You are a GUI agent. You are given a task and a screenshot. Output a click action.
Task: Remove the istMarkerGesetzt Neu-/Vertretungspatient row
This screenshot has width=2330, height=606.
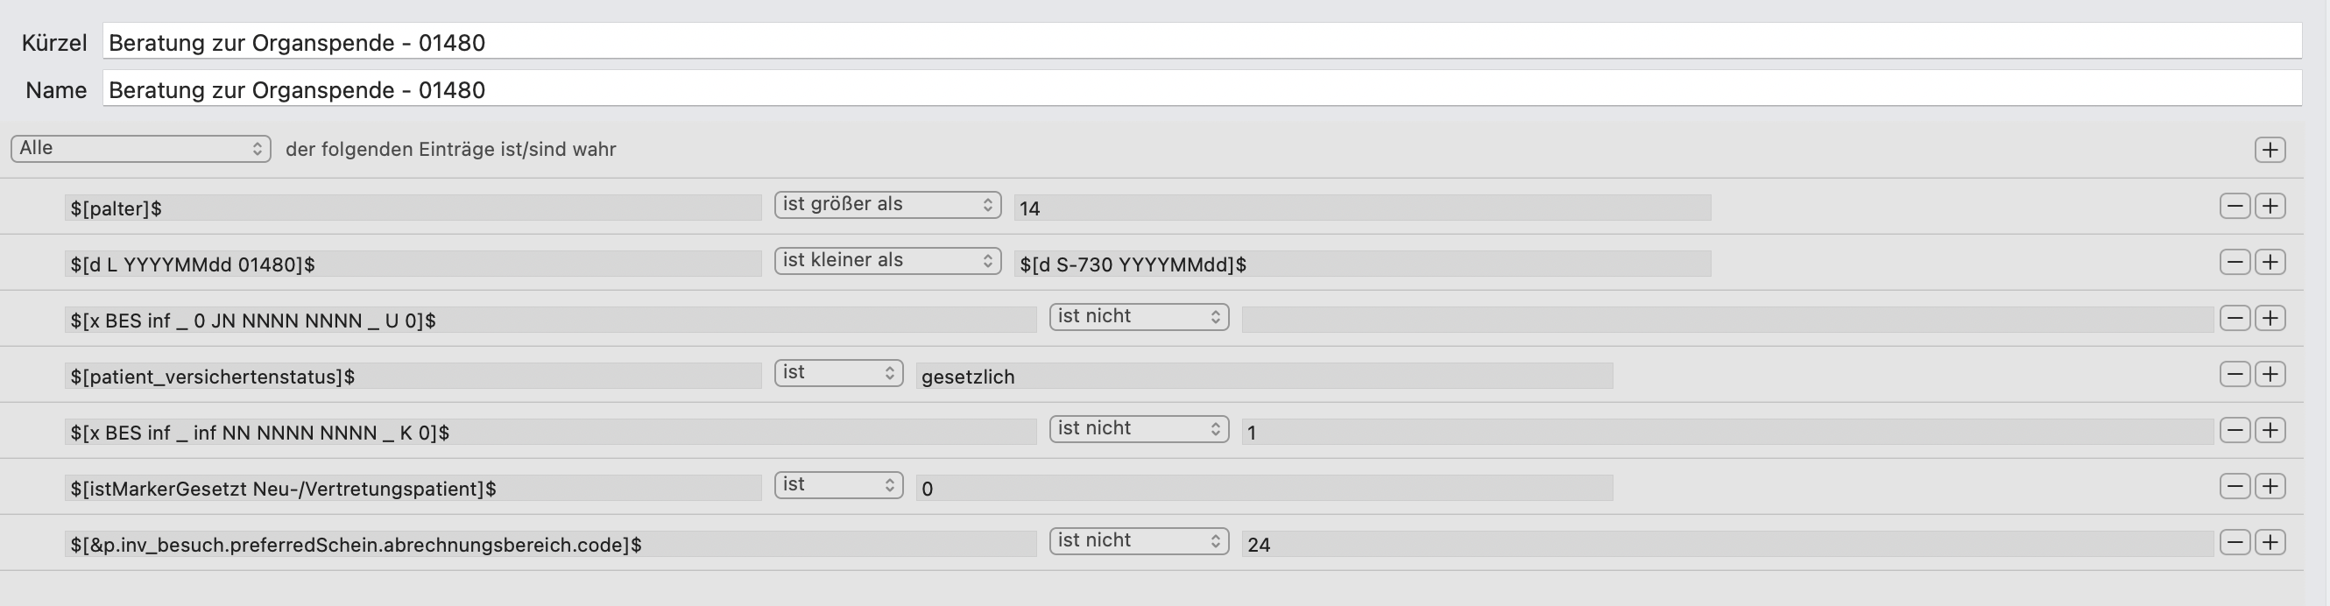2235,487
